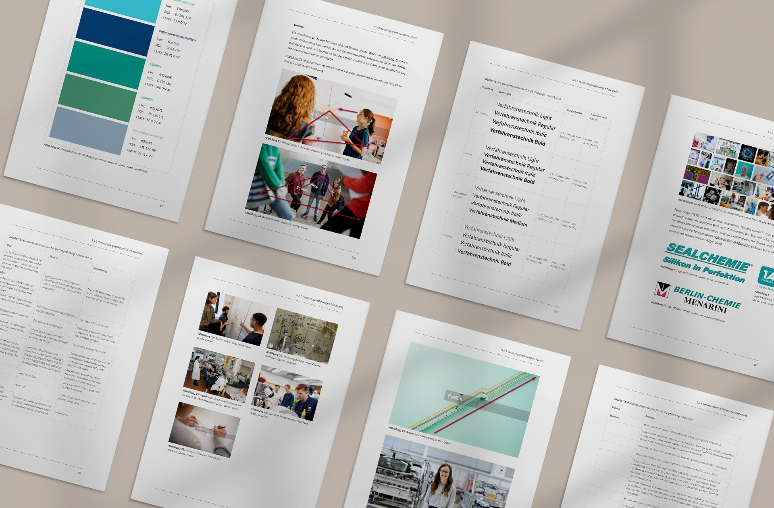Viewport: 774px width, 508px height.
Task: Select the hex value "#91acc1"
Action: 147,142
